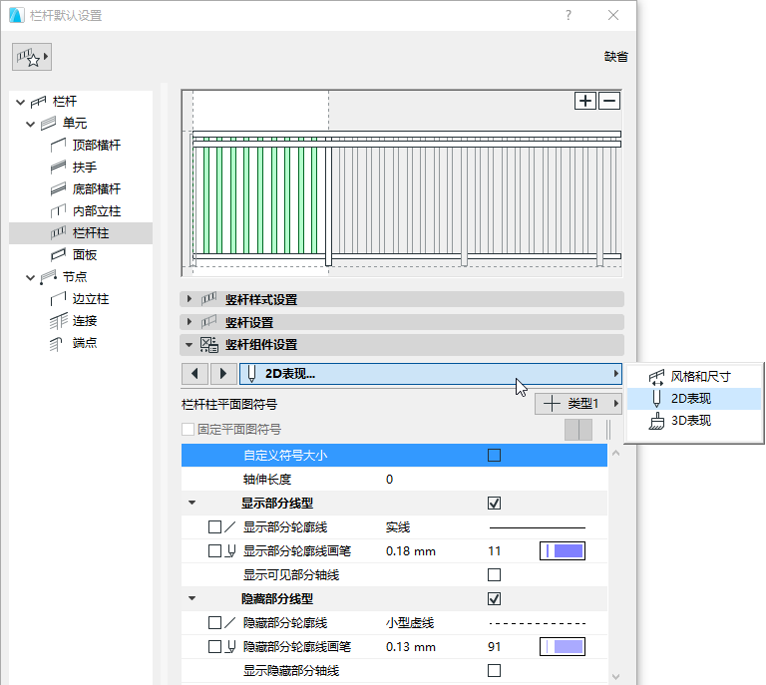This screenshot has height=685, width=766.
Task: Select the 端点 end point icon
Action: click(56, 343)
